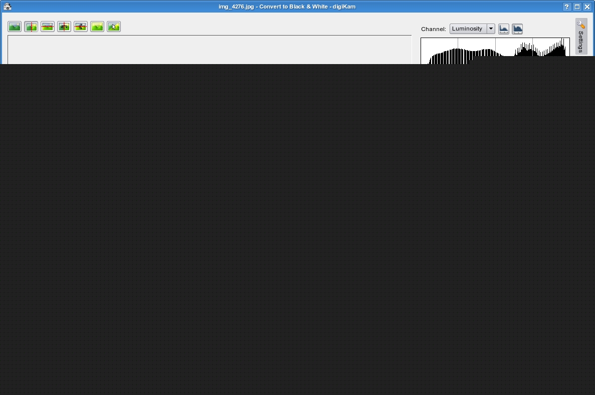Click the wrench icon on the sidebar
Viewport: 595px width, 395px height.
[x=581, y=25]
